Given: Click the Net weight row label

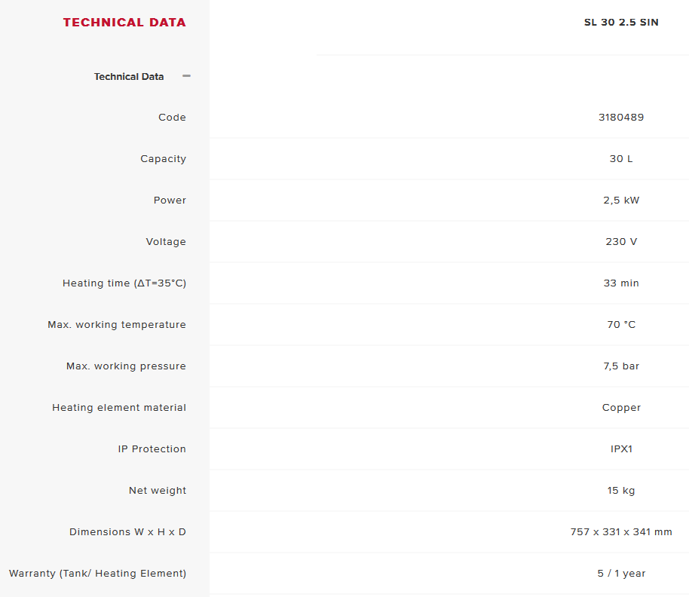Looking at the screenshot, I should pos(158,491).
